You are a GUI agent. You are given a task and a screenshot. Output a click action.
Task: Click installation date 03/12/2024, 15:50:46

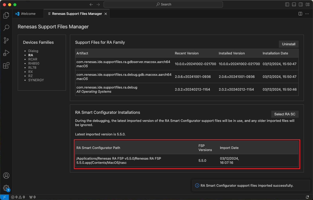coord(280,89)
